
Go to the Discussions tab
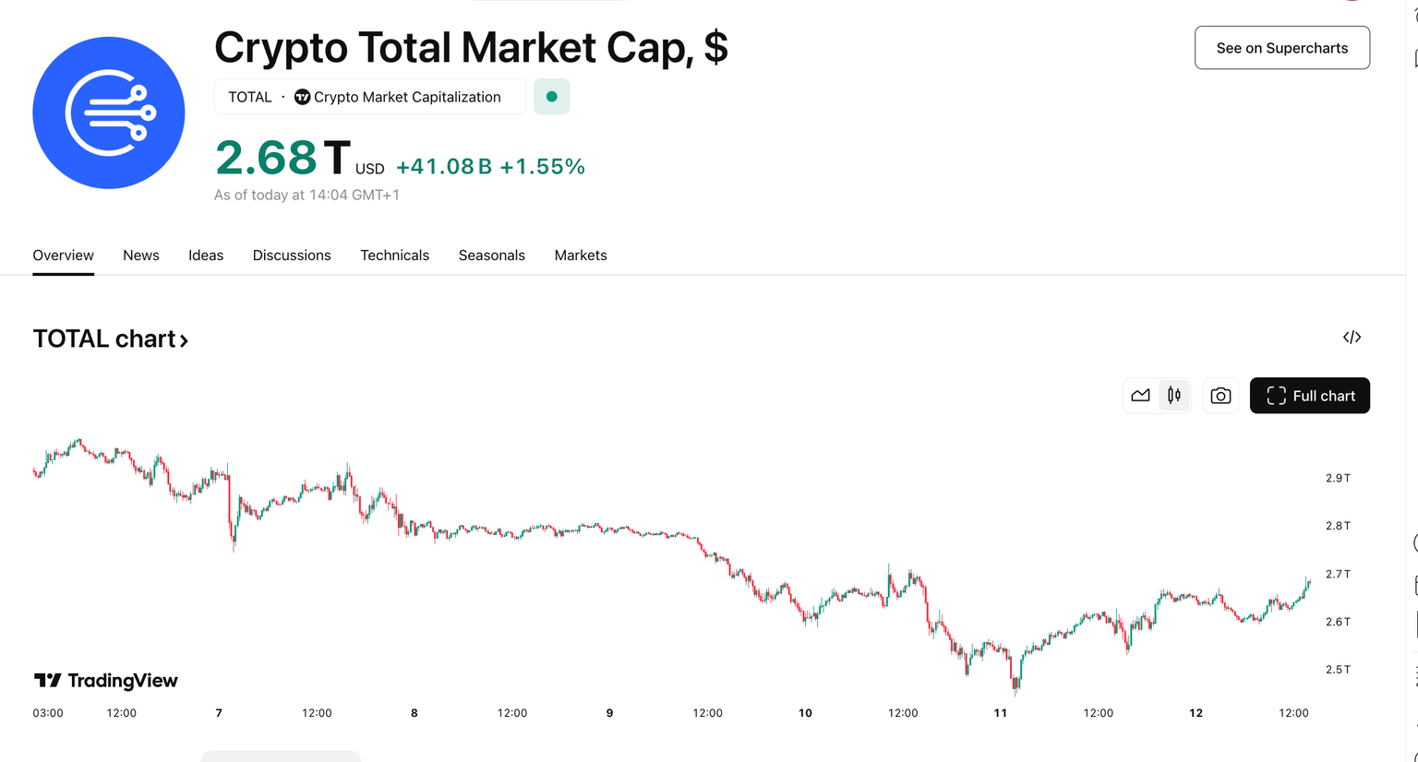coord(292,256)
